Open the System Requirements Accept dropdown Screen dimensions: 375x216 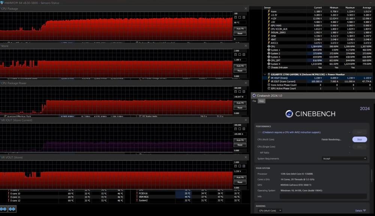click(x=344, y=158)
